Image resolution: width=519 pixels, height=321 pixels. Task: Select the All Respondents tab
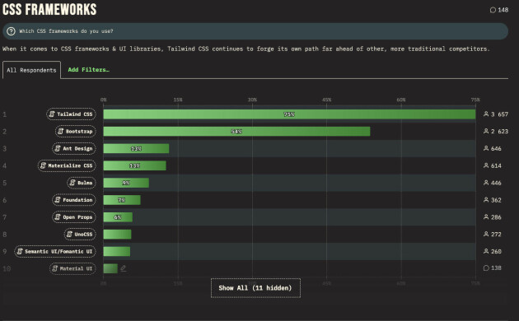(x=31, y=70)
